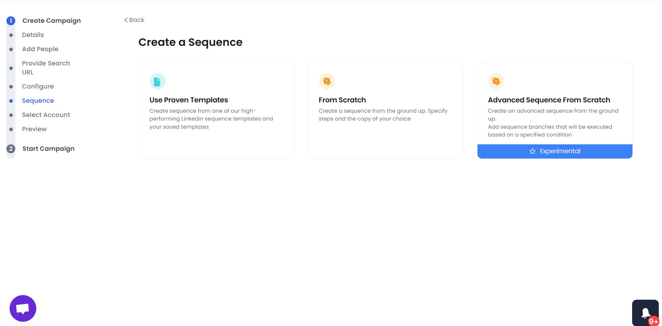Click the teal document icon for templates

click(x=158, y=81)
